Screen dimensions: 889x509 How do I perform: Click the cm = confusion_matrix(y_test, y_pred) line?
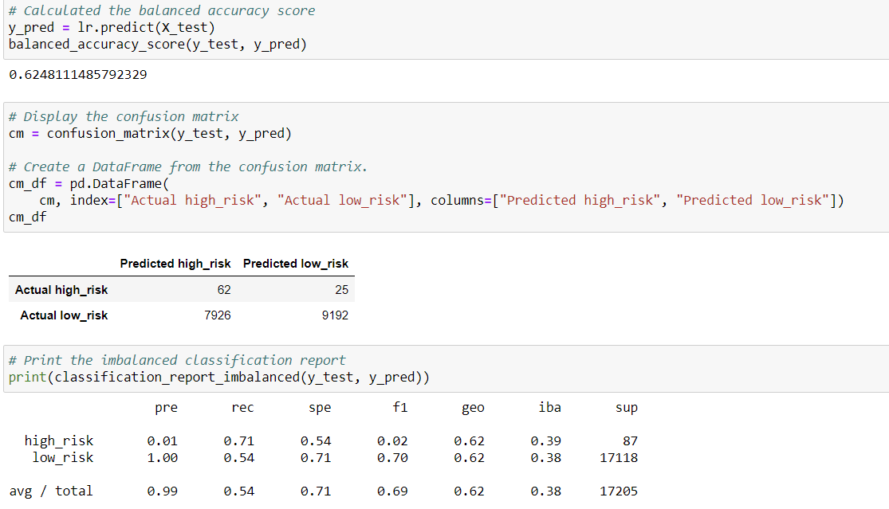[150, 134]
